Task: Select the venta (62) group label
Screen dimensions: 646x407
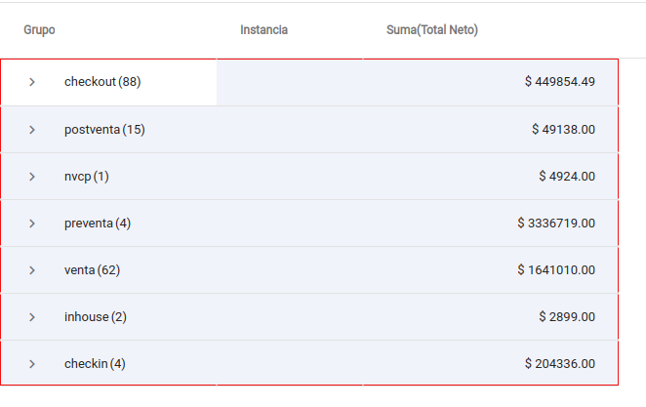Action: pyautogui.click(x=92, y=269)
